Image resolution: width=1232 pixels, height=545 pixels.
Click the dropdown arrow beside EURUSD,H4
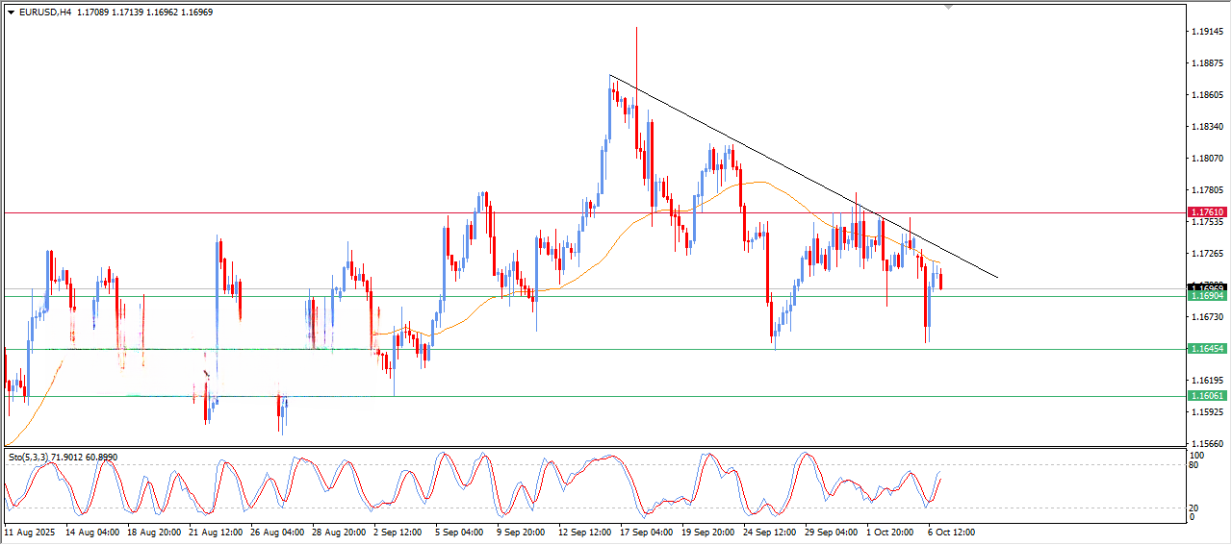[11, 12]
